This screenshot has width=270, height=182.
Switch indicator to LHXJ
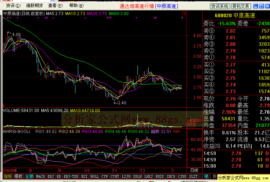[148, 176]
